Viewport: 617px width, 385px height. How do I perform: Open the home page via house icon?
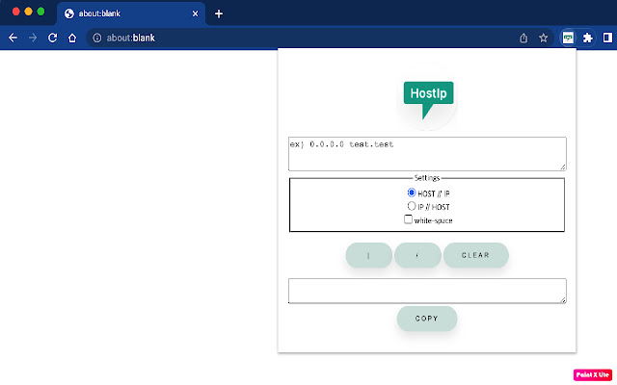point(72,38)
